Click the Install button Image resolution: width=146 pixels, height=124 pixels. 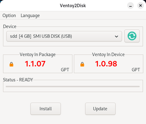pos(46,109)
